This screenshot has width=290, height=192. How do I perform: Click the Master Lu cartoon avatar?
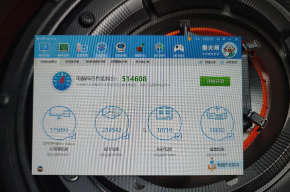click(229, 49)
